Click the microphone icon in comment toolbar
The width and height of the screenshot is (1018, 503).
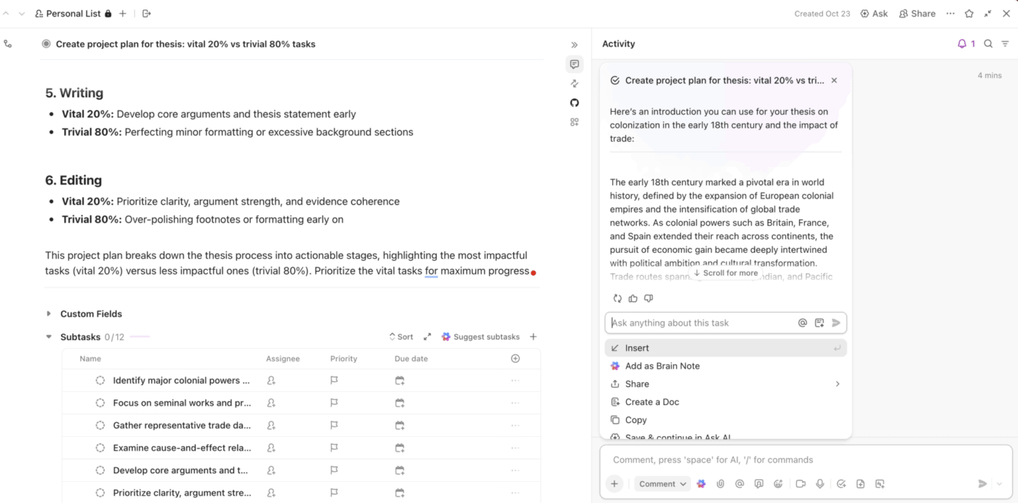coord(819,484)
